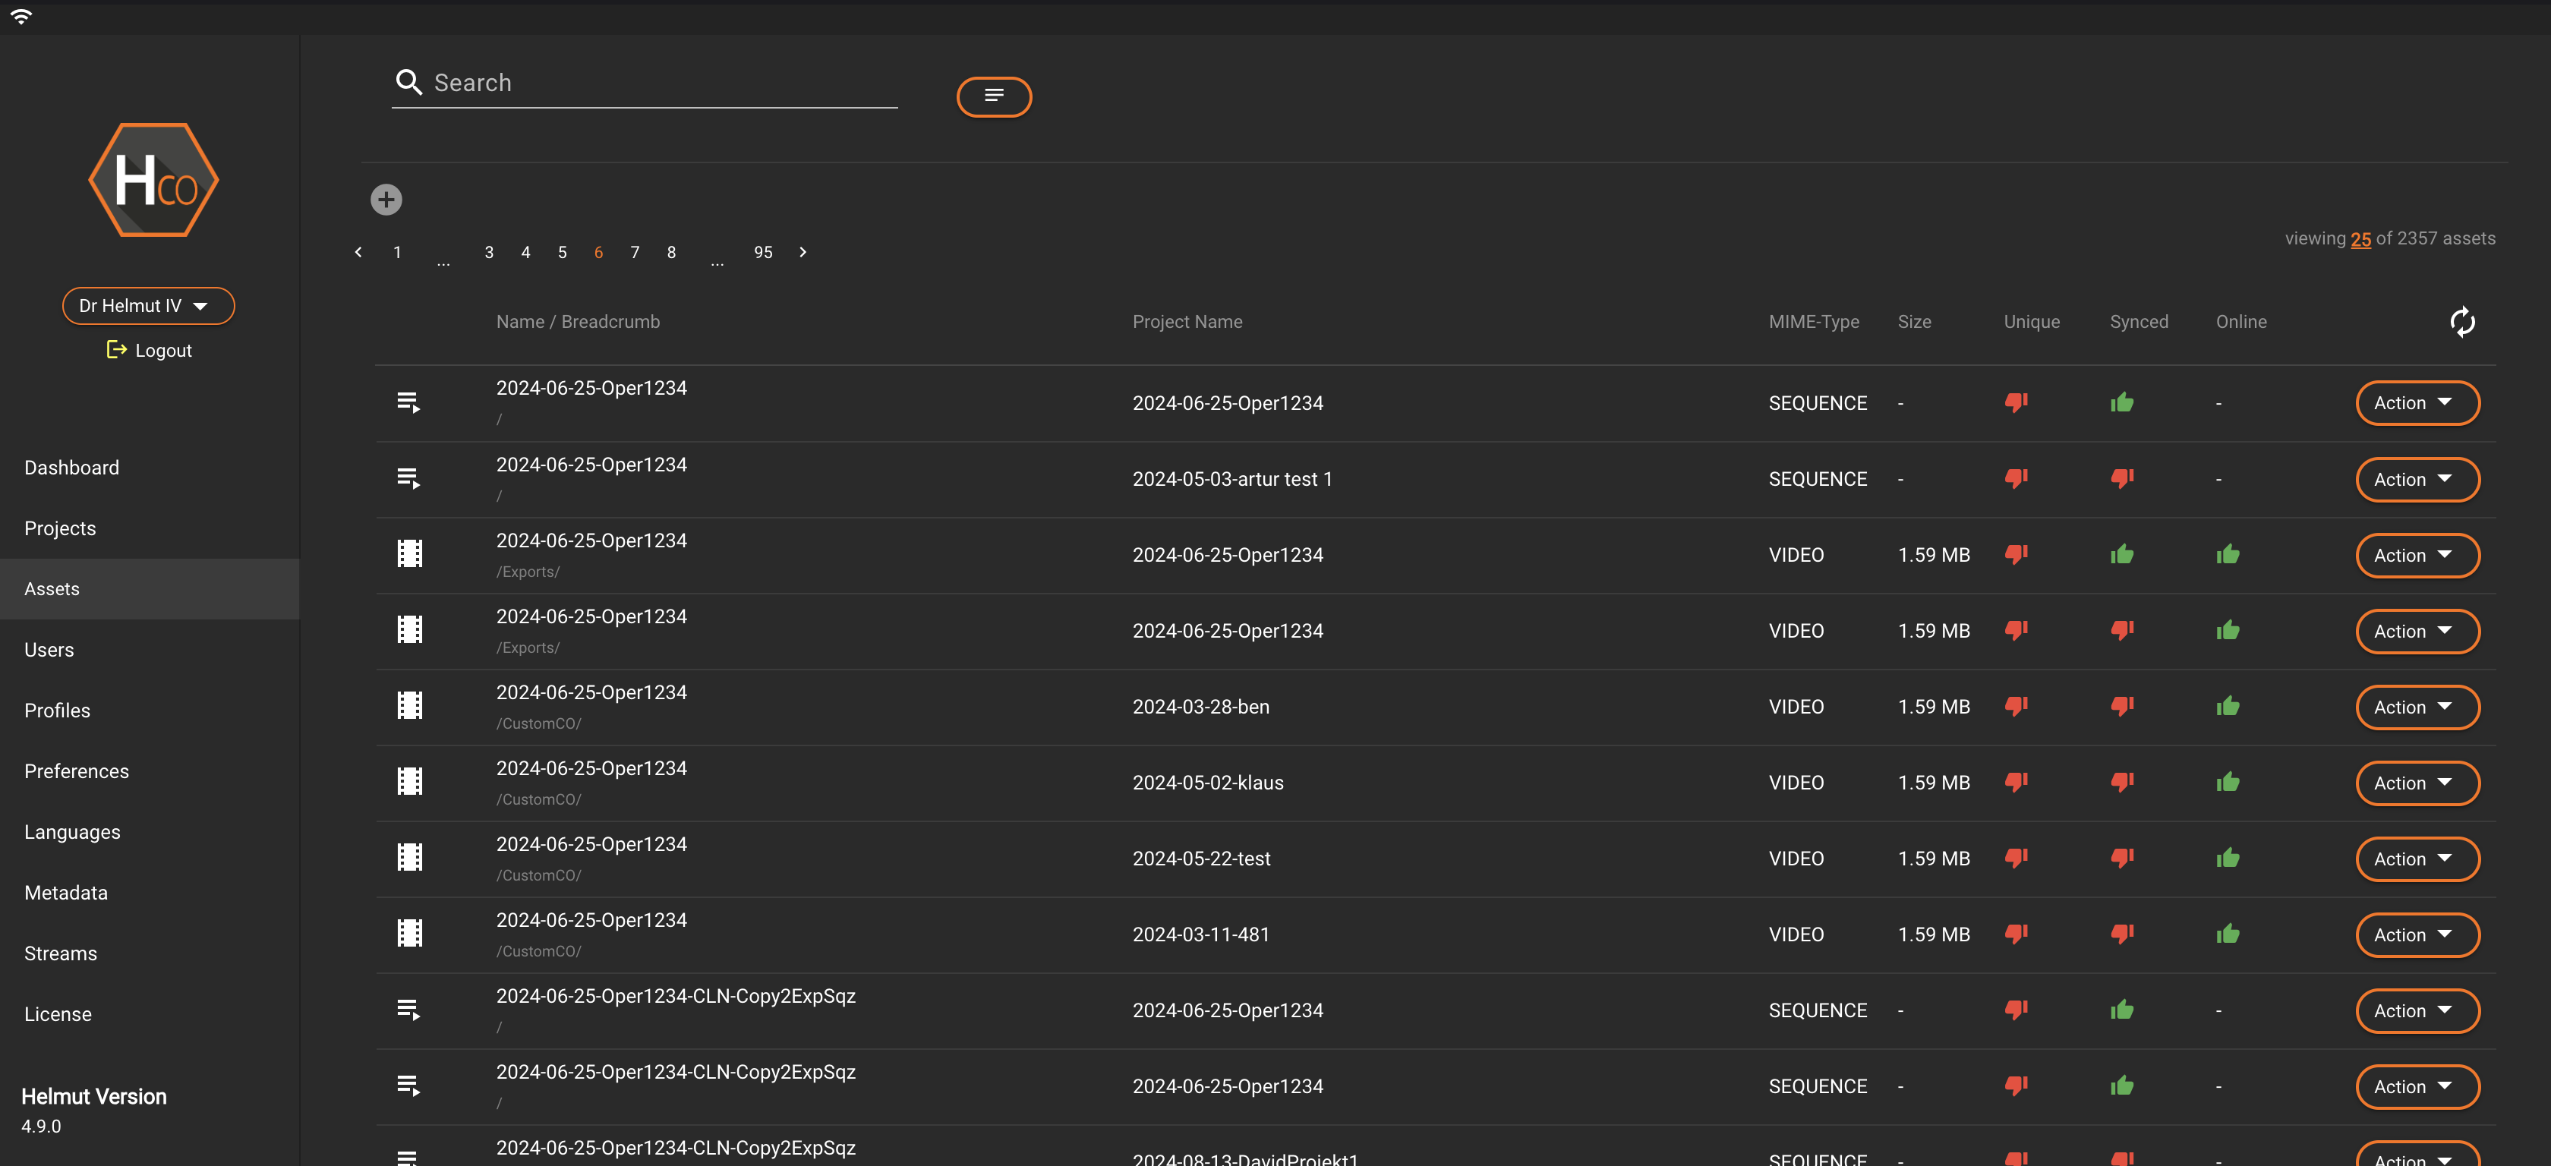2551x1166 pixels.
Task: Click sequence icon of first 2024-06-25-Oper1234 row
Action: [408, 403]
